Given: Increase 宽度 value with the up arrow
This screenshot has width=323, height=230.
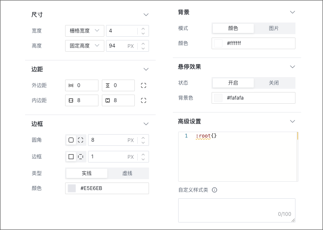Looking at the screenshot, I should click(143, 28).
